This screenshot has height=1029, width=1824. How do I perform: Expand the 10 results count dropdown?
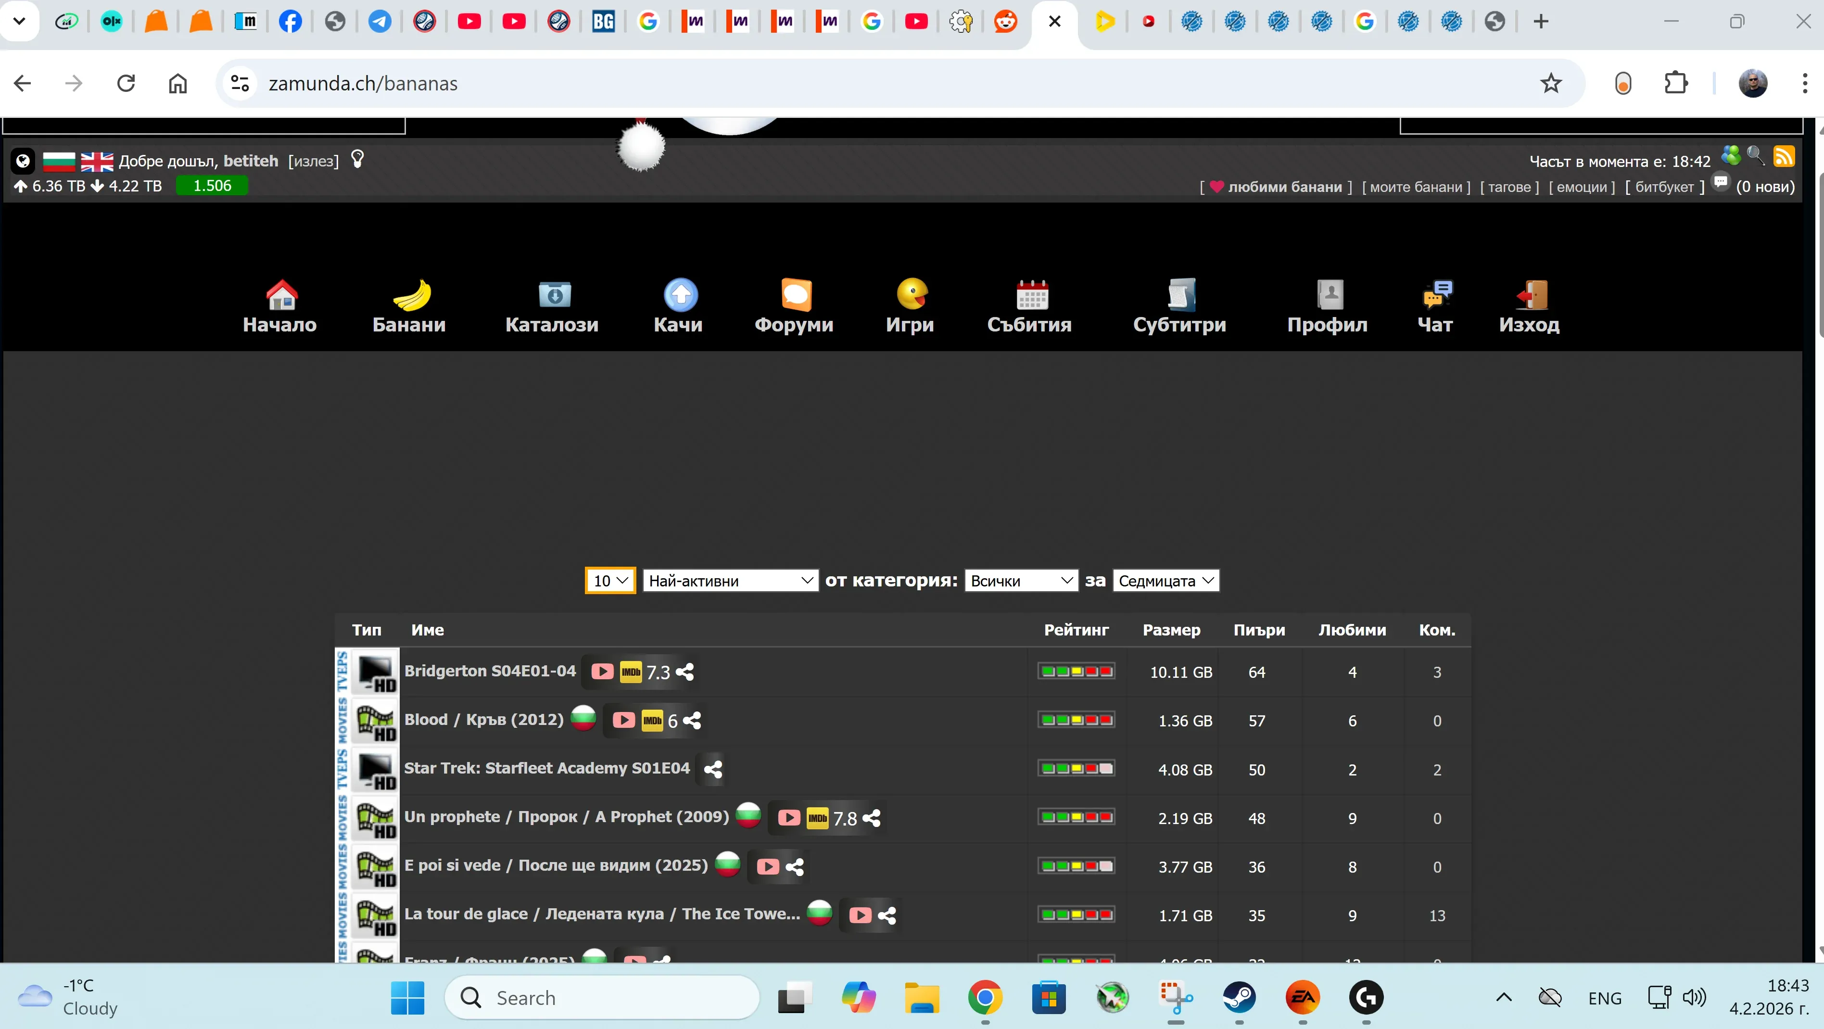coord(609,581)
